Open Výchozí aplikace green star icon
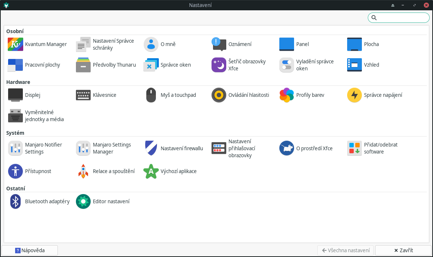 151,171
